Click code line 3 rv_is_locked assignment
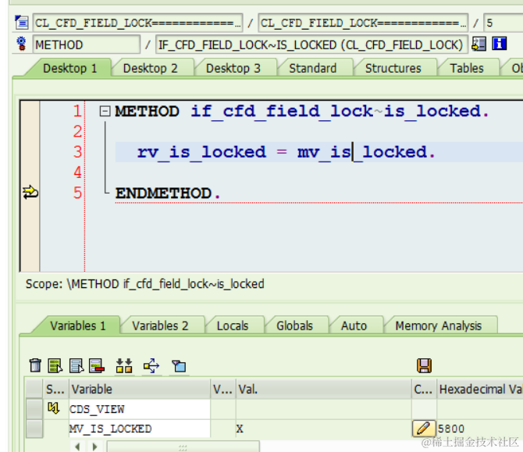The image size is (523, 452). (x=286, y=152)
